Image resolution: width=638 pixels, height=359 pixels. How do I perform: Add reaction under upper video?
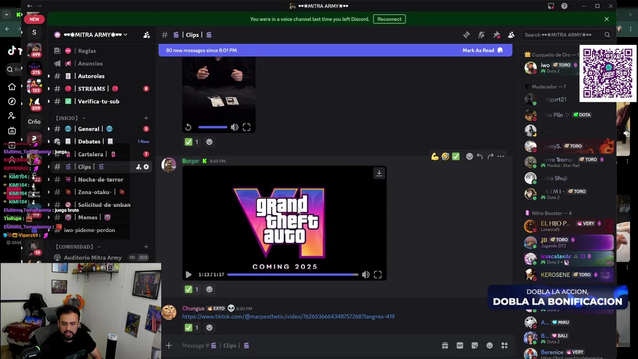pyautogui.click(x=209, y=142)
